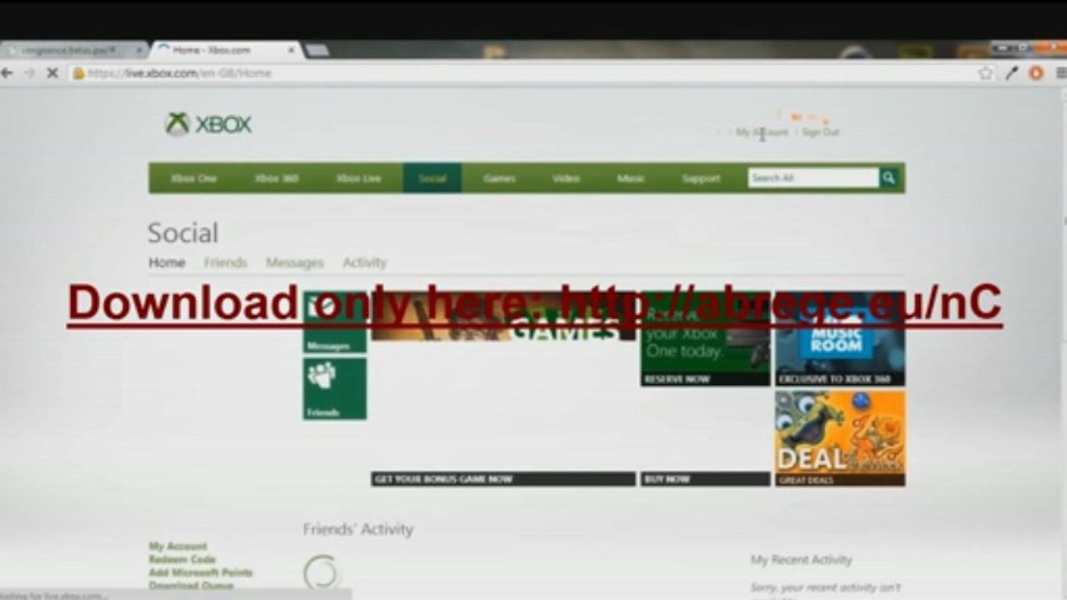Viewport: 1067px width, 600px height.
Task: Open the Great Deals promo tile
Action: 840,438
